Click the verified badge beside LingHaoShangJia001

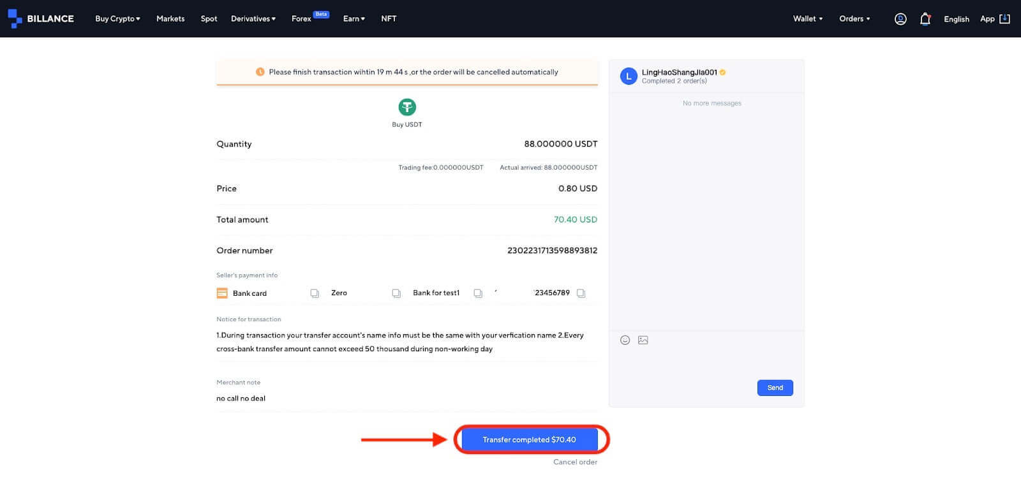pos(722,73)
